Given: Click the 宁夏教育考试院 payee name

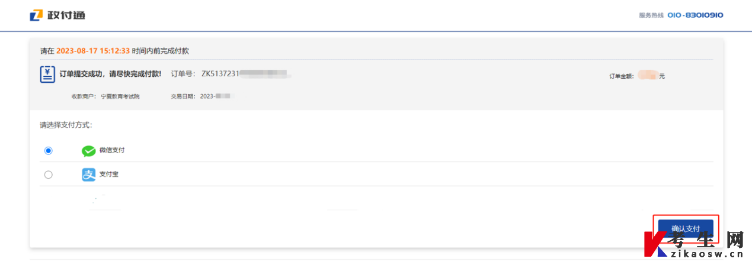Looking at the screenshot, I should pos(120,96).
